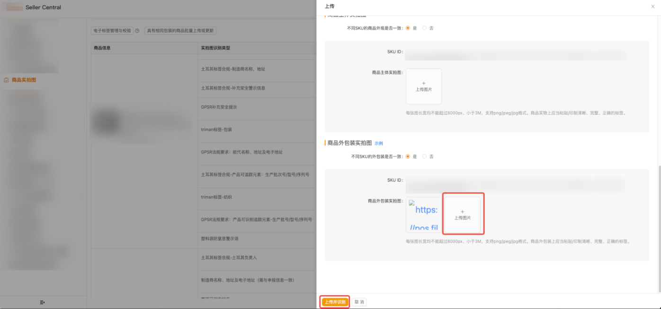Open the help icon beside 电子标签管理与校验
The image size is (661, 309).
(137, 30)
